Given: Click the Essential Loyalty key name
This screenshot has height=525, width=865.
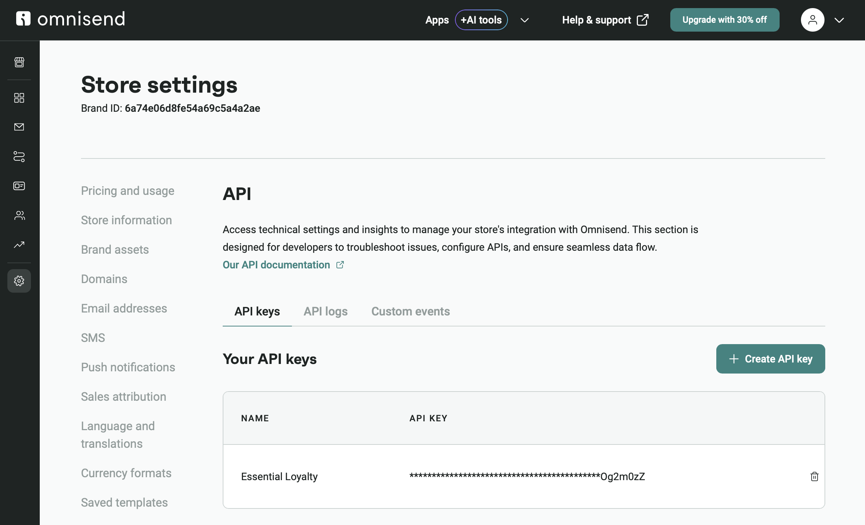Looking at the screenshot, I should [x=279, y=476].
